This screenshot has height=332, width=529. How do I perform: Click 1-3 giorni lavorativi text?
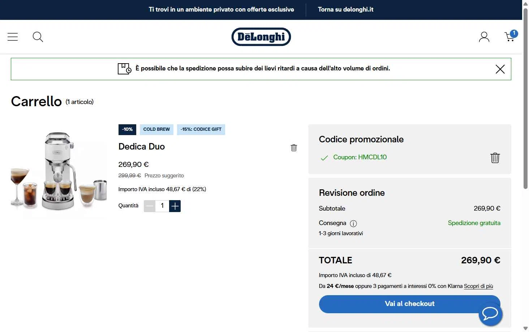[x=341, y=233]
